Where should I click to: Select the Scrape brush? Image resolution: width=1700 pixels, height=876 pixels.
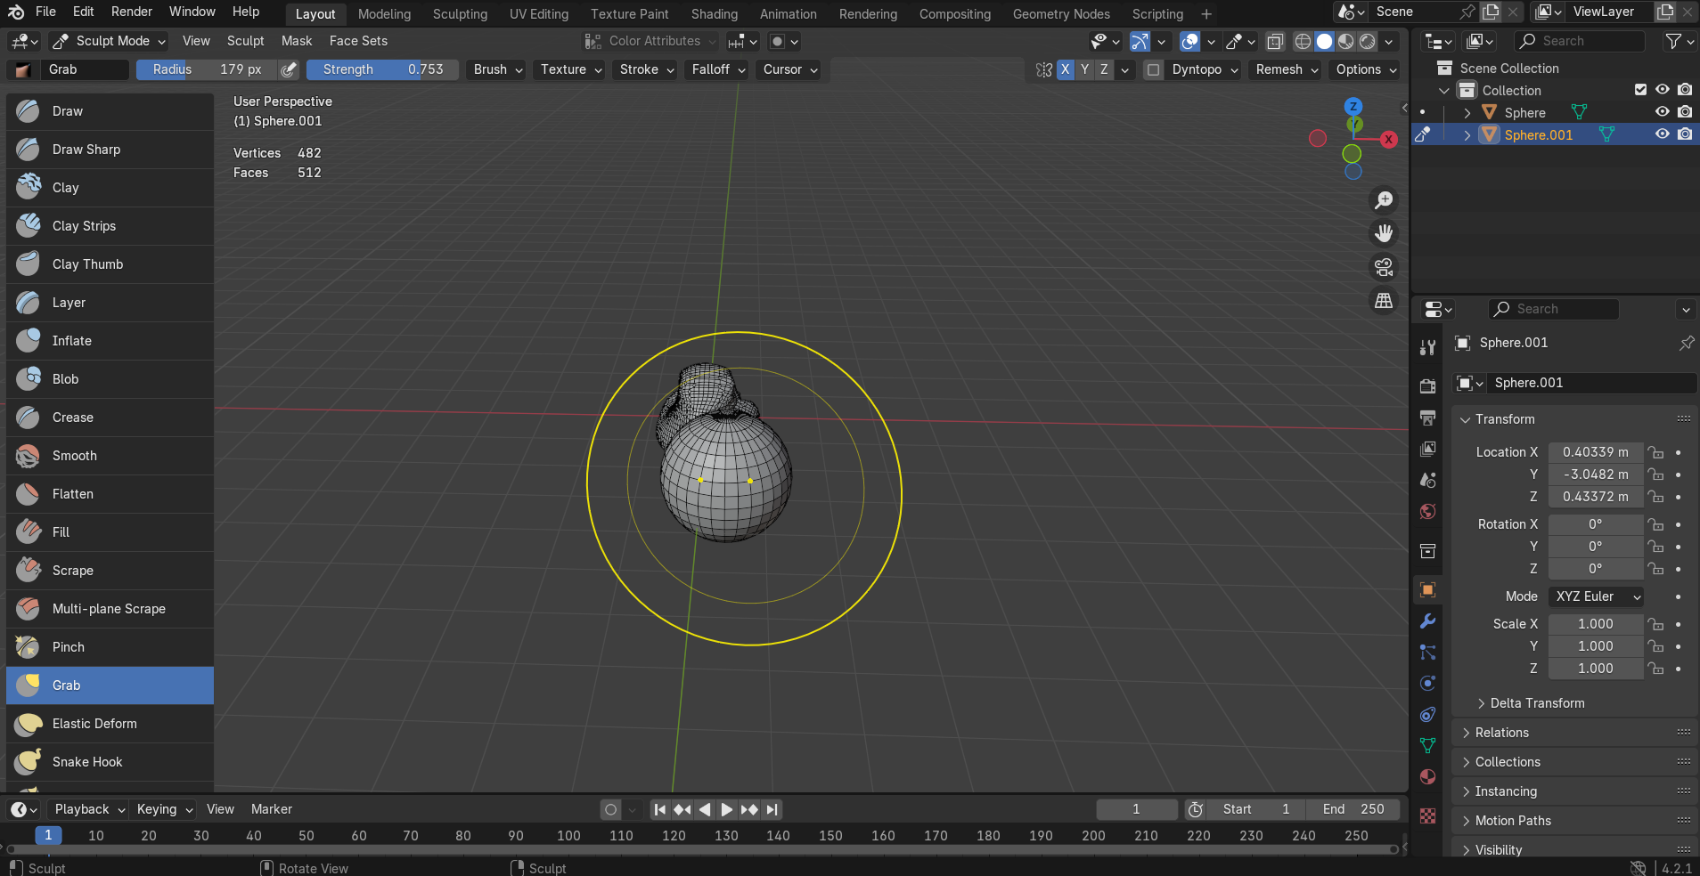(x=110, y=571)
